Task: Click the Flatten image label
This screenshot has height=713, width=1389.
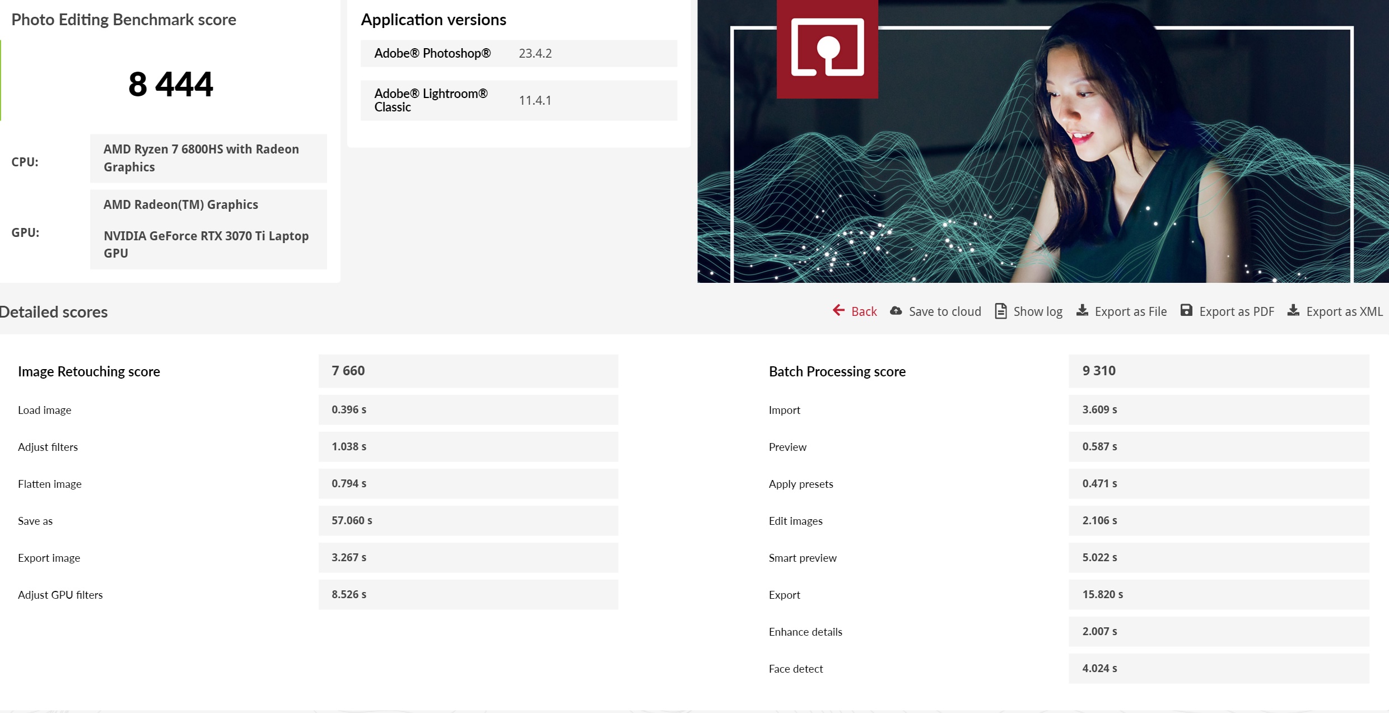Action: pos(50,484)
